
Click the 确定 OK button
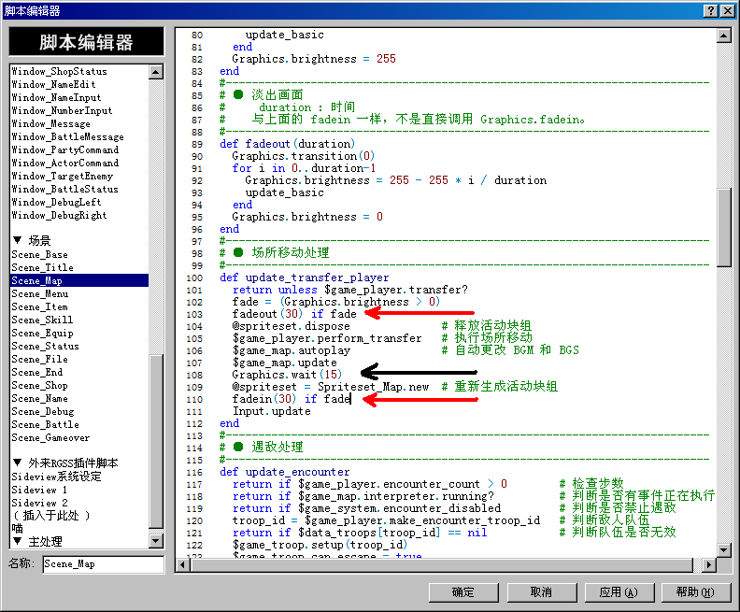[463, 592]
